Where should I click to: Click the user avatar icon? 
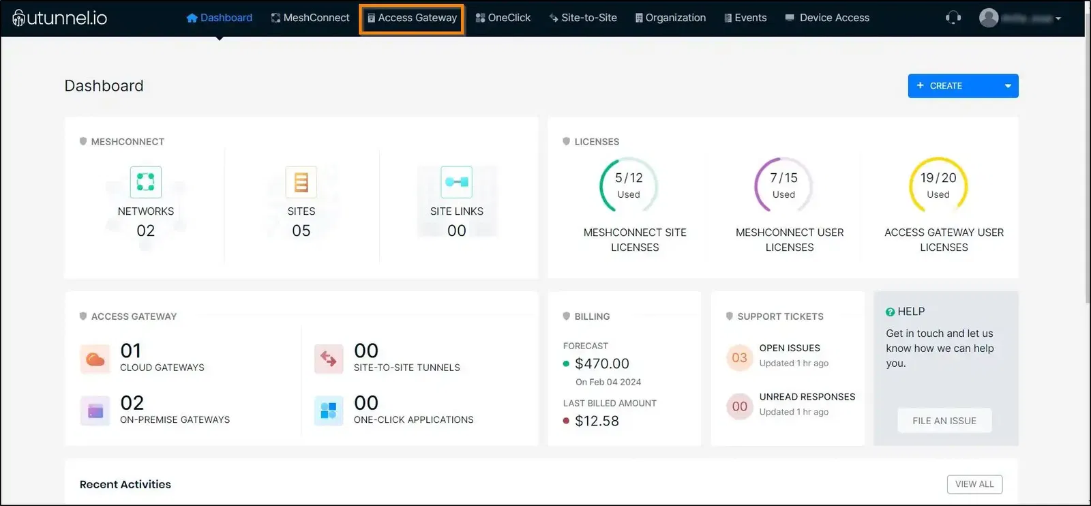(989, 18)
